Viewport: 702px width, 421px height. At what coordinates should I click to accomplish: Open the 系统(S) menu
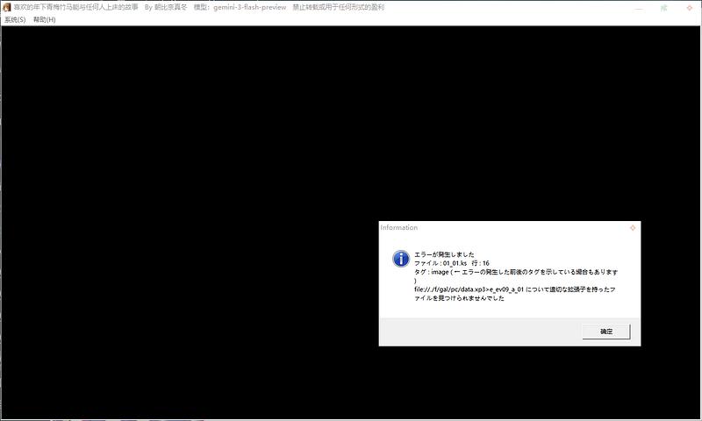point(15,19)
